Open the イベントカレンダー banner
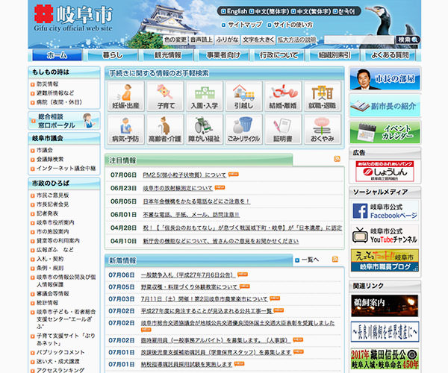448x373 pixels. 385,132
